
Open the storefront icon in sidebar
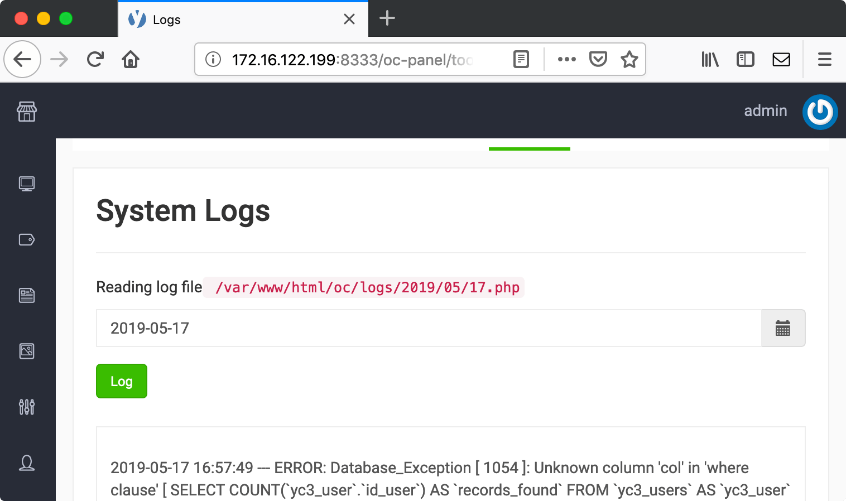tap(27, 112)
